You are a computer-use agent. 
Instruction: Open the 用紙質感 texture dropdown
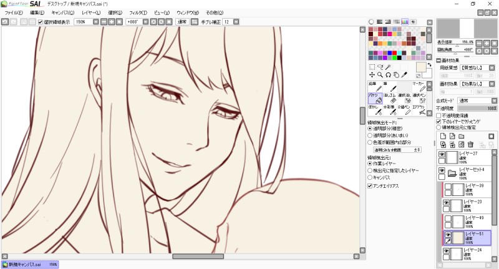click(x=492, y=68)
